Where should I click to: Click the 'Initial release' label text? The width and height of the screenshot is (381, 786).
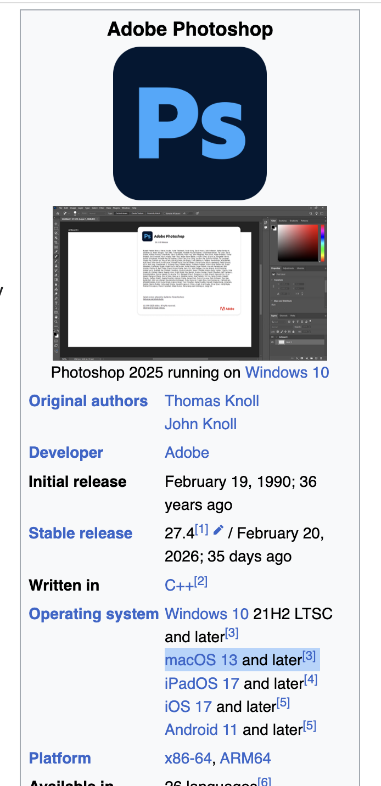(x=77, y=481)
